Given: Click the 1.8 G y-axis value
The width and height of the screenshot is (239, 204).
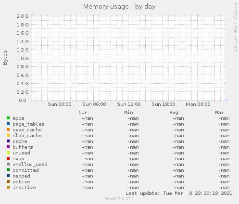Looking at the screenshot, I should coord(23,25).
